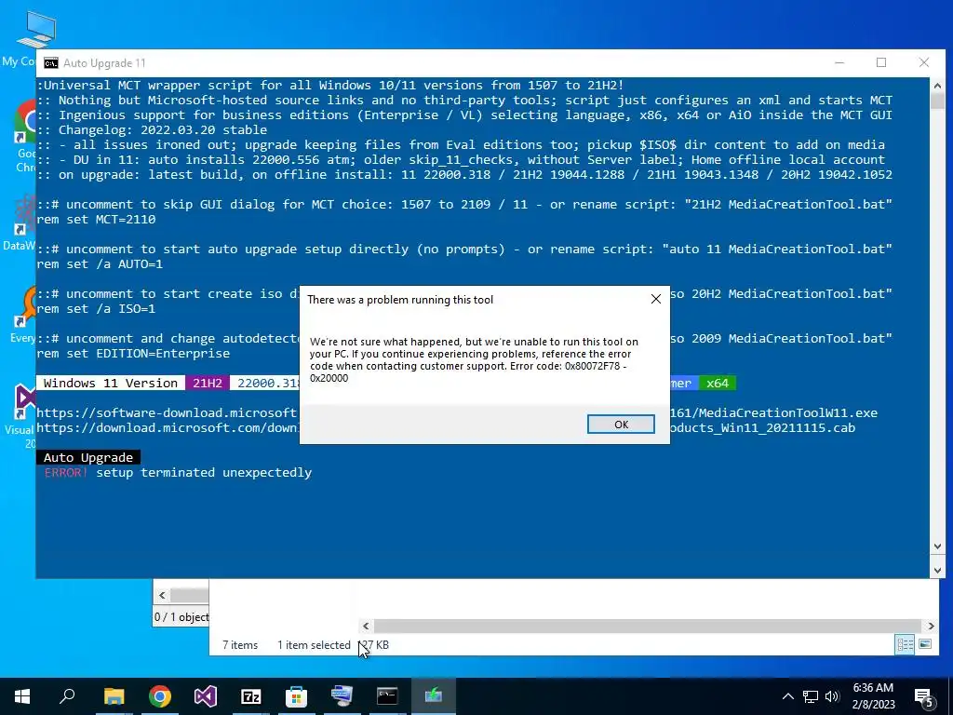Open the Windows Start menu
Image resolution: width=953 pixels, height=715 pixels.
22,696
